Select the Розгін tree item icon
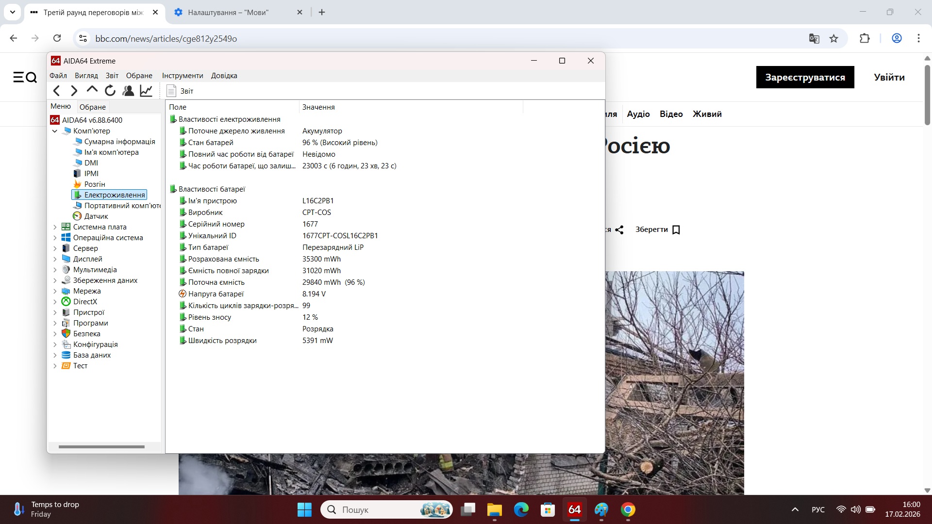Viewport: 932px width, 524px height. (78, 184)
